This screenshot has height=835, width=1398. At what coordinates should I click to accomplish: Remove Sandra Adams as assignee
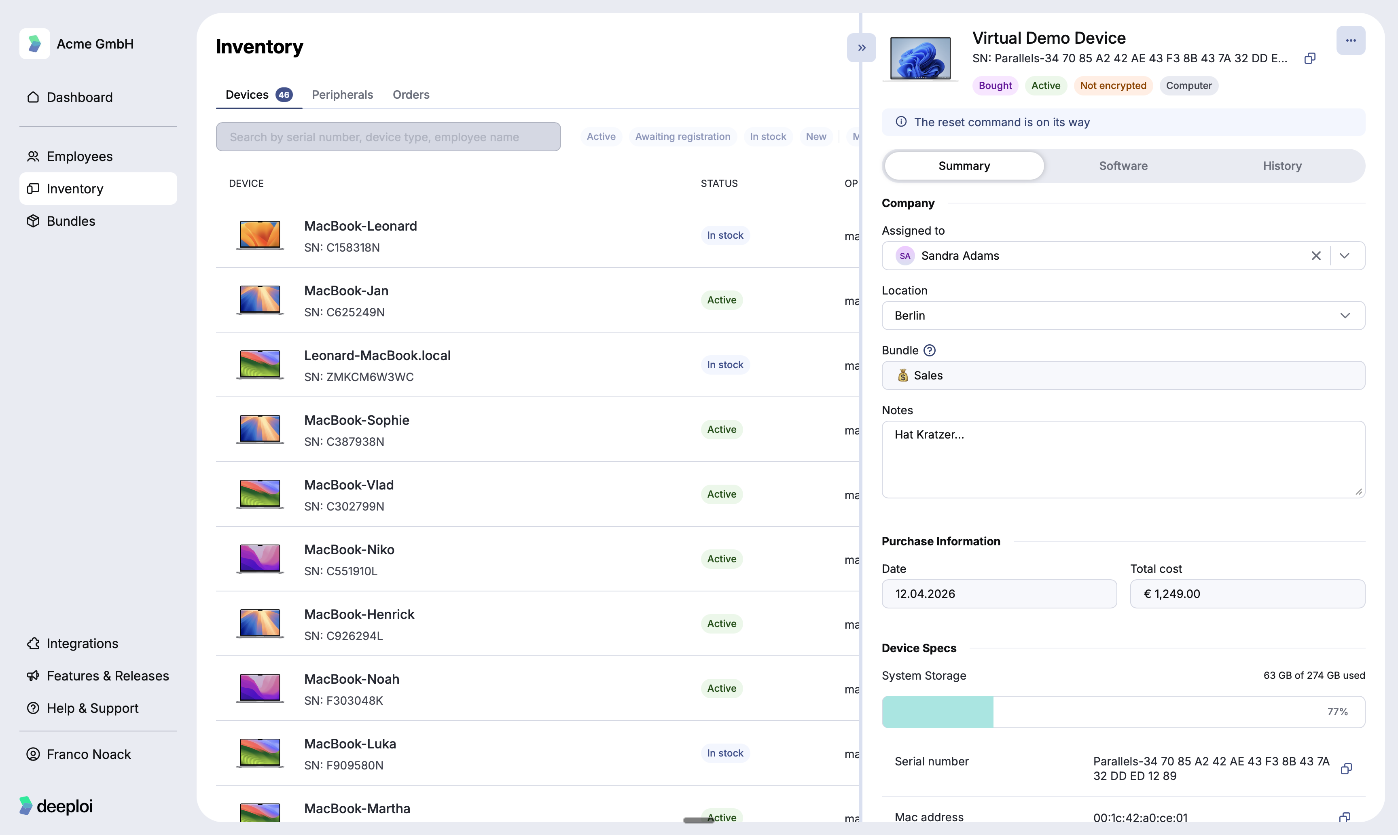(1316, 255)
